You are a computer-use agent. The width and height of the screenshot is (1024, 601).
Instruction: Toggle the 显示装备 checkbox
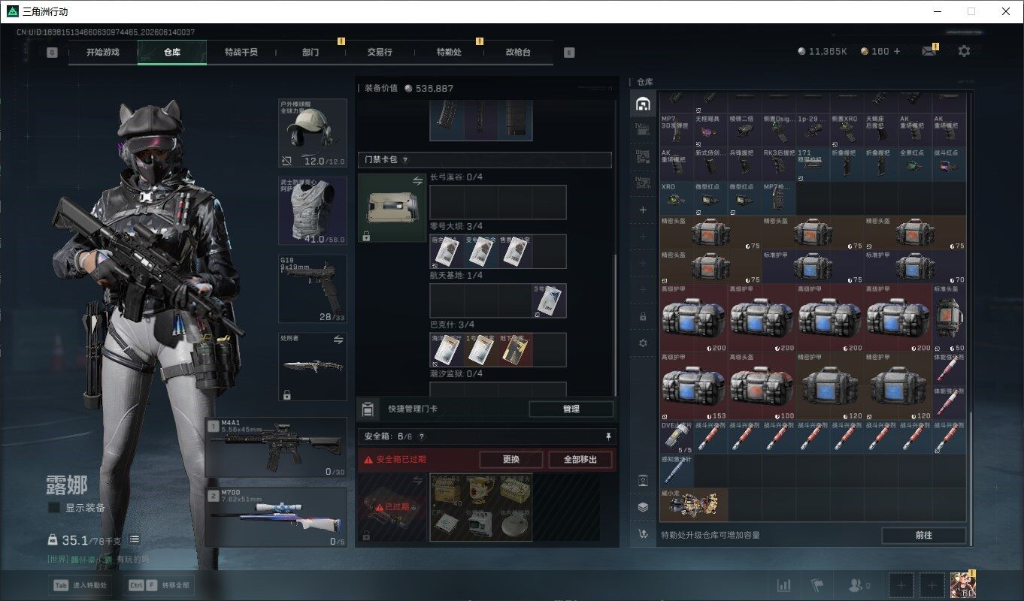click(54, 508)
